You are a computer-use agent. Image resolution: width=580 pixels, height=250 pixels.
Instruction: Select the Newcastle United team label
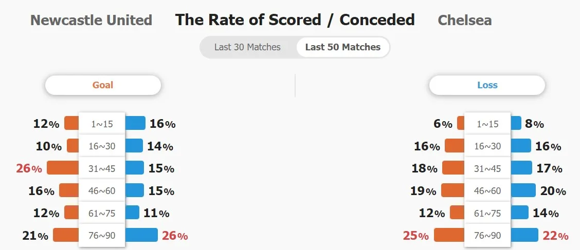tap(92, 20)
